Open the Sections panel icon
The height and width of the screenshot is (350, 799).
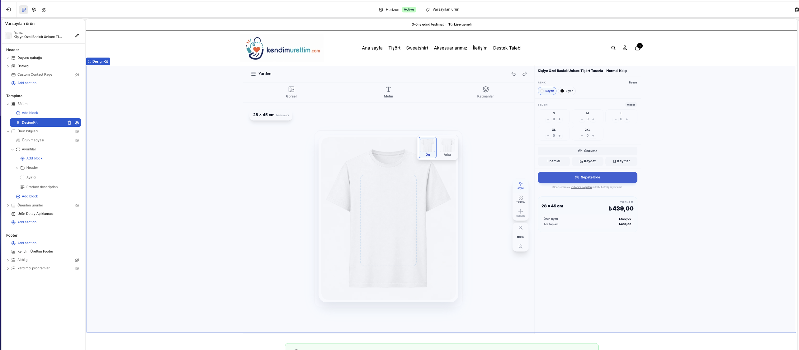point(24,10)
